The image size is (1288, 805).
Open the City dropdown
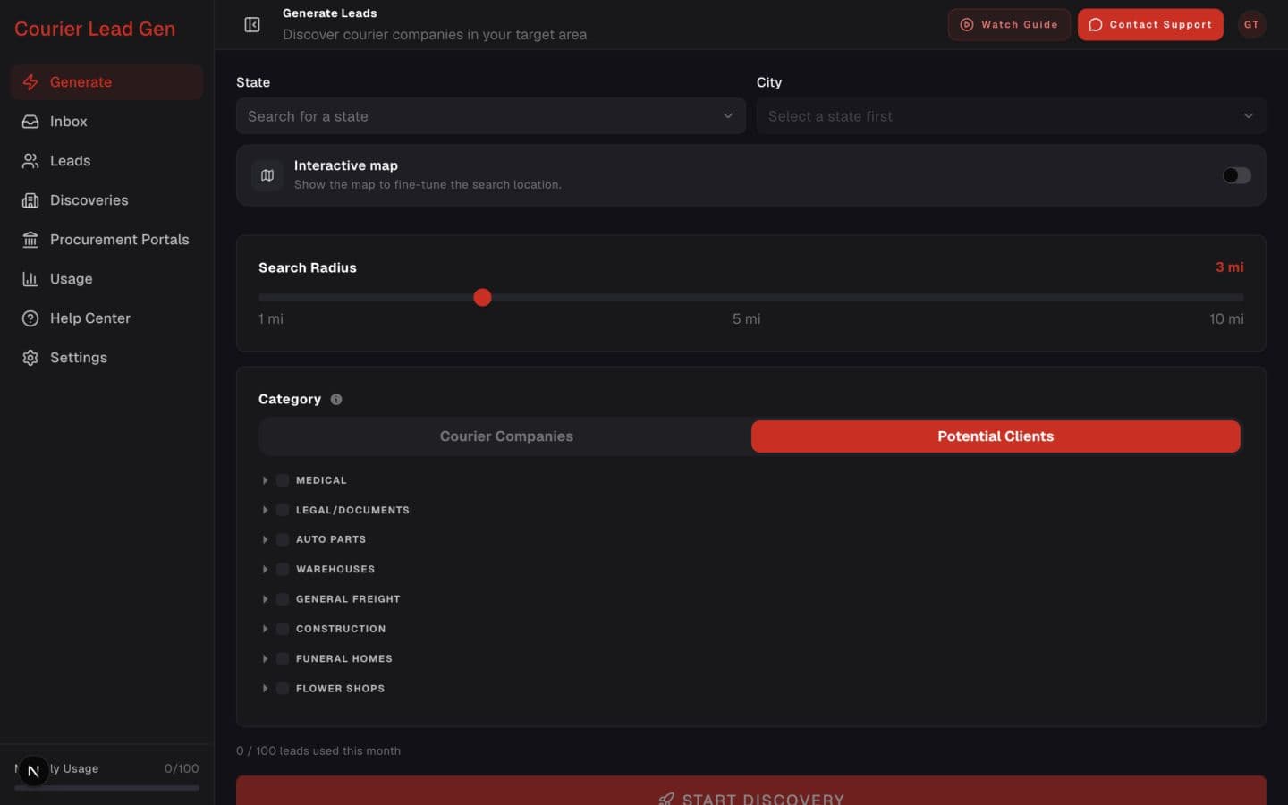click(1012, 116)
